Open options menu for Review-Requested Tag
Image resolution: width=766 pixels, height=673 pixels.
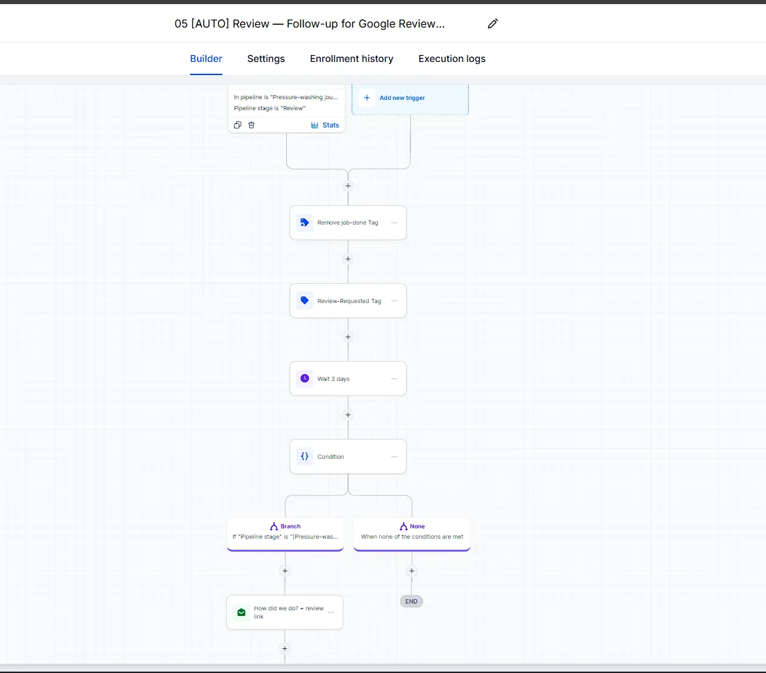point(394,300)
